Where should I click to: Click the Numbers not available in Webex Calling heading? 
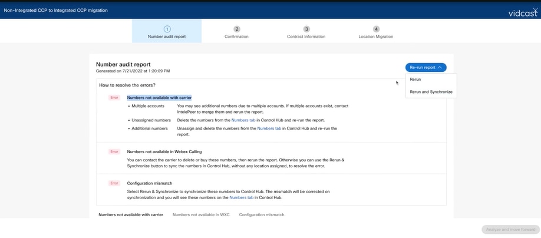(x=164, y=151)
